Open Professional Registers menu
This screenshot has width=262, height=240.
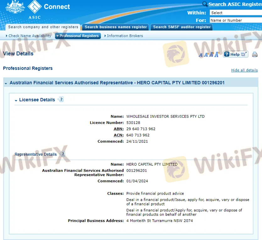pyautogui.click(x=78, y=36)
